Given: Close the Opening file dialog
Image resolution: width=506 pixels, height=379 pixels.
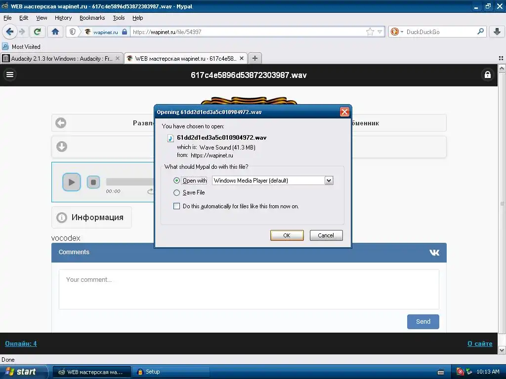Looking at the screenshot, I should pos(344,112).
